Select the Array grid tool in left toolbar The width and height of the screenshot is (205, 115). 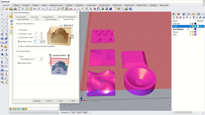coord(2,74)
